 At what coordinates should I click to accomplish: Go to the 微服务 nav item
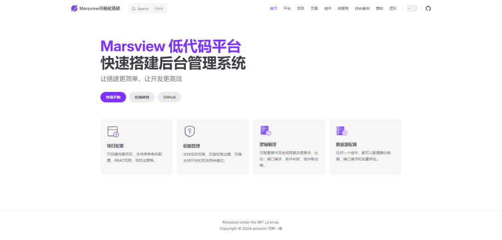[343, 8]
